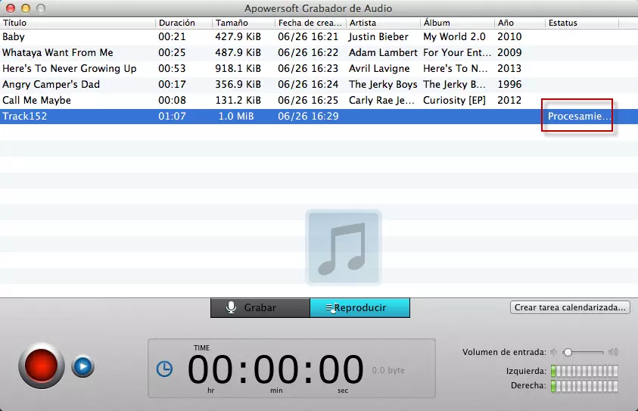The height and width of the screenshot is (411, 638).
Task: Minimize the window with the yellow button
Action: click(x=25, y=8)
